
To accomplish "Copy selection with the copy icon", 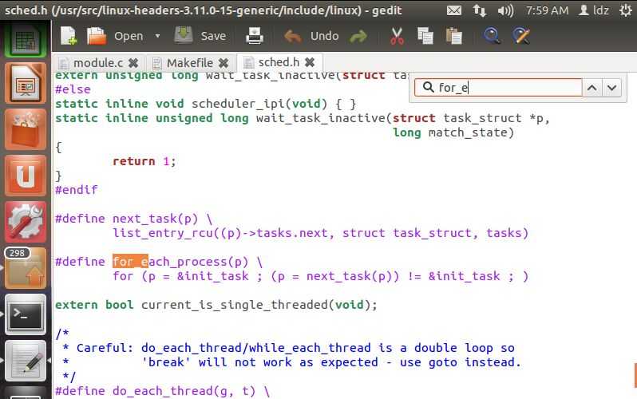I will [x=425, y=36].
